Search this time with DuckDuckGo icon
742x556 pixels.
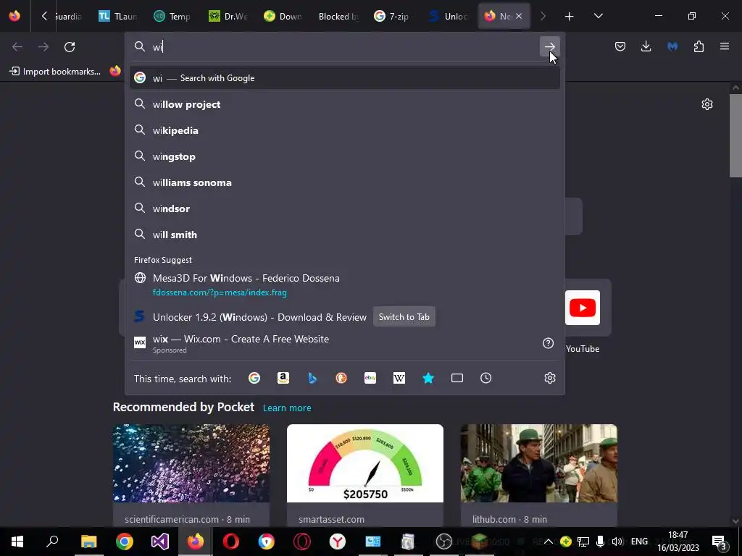click(x=341, y=378)
